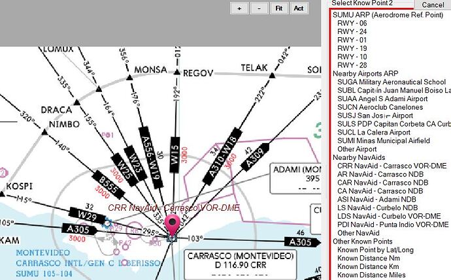Choose SUAA Angel S Adami Airport
Screen dimensions: 451x280
pos(382,99)
